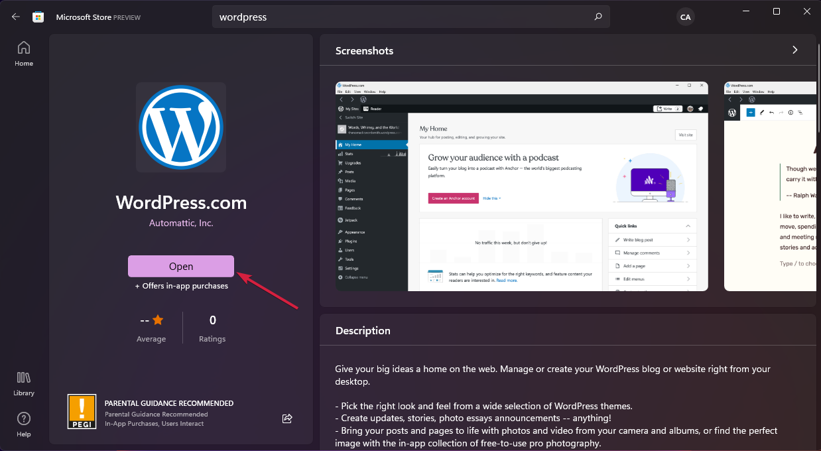
Task: Open the CA account profile
Action: click(686, 18)
